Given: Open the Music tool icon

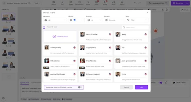Looking at the screenshot, I should pos(113,3).
